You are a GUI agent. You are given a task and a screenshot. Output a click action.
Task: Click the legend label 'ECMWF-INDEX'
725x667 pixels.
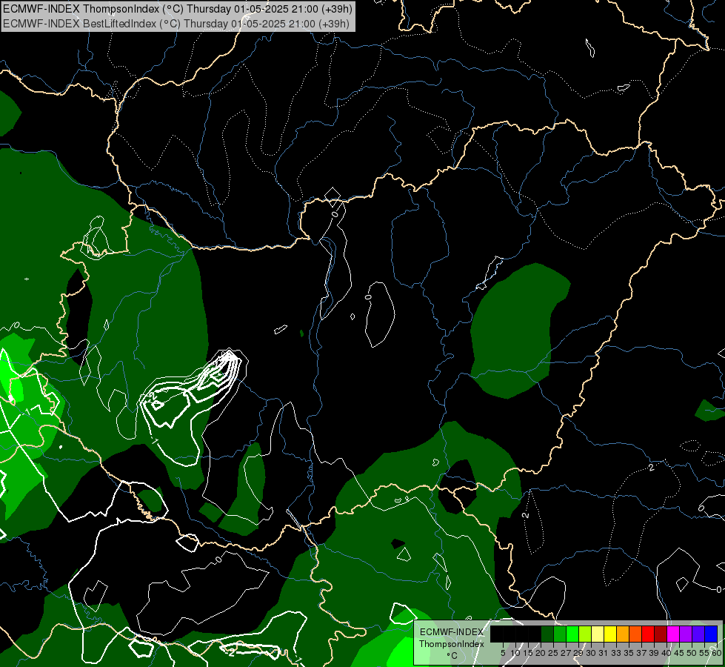(x=452, y=632)
